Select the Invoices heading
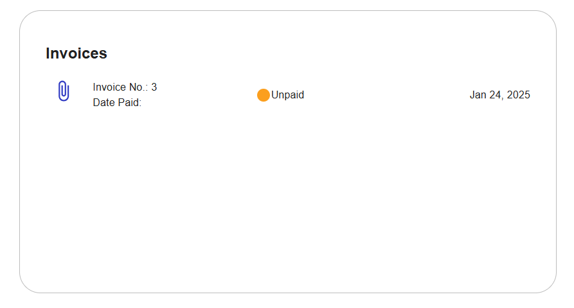Image resolution: width=574 pixels, height=308 pixels. click(76, 53)
